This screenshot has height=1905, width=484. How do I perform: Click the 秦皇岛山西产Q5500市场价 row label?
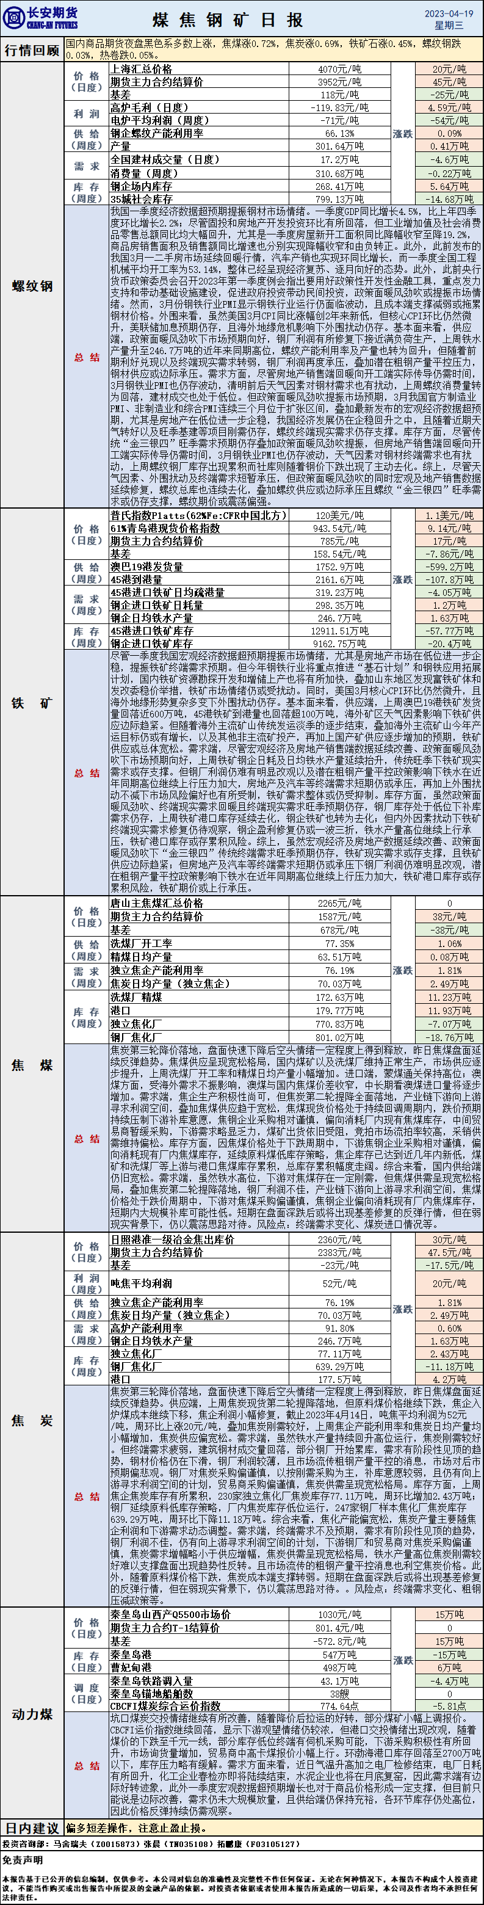click(x=170, y=1614)
